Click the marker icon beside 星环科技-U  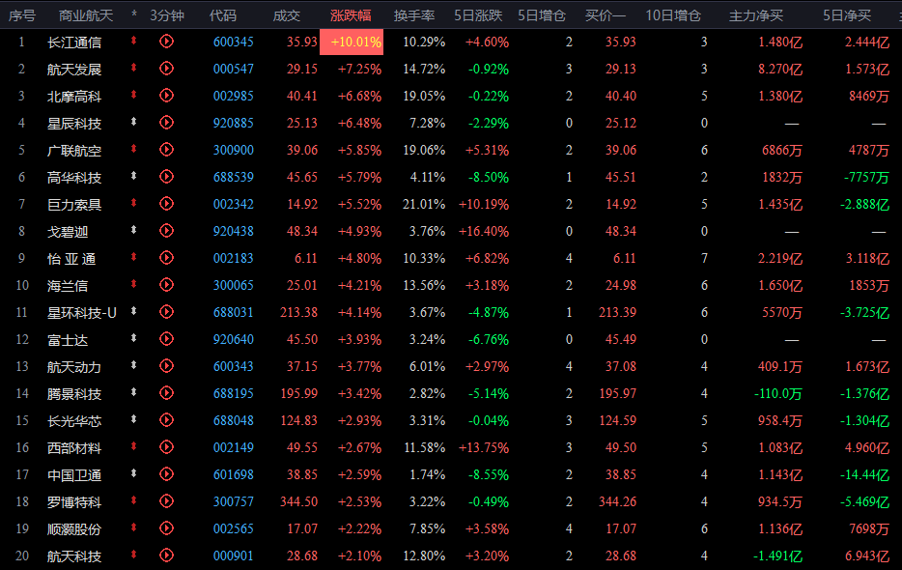(133, 312)
